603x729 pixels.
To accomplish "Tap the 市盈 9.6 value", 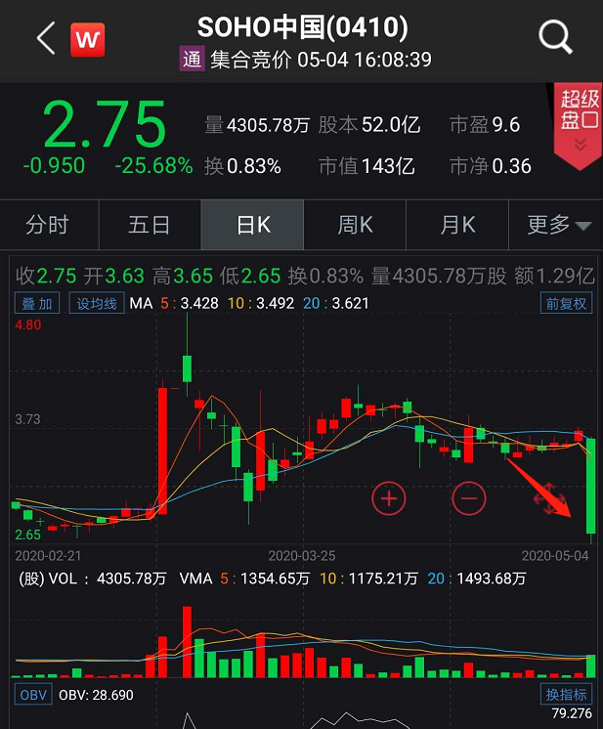I will pos(485,125).
